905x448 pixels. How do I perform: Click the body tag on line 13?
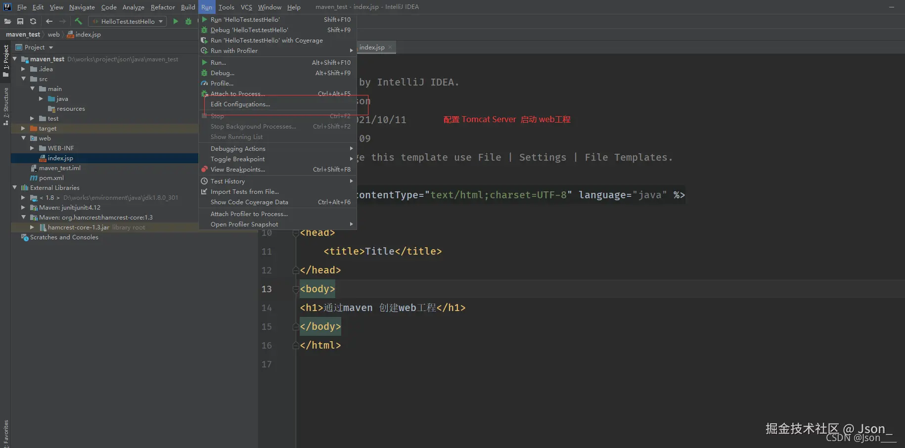[x=317, y=289]
